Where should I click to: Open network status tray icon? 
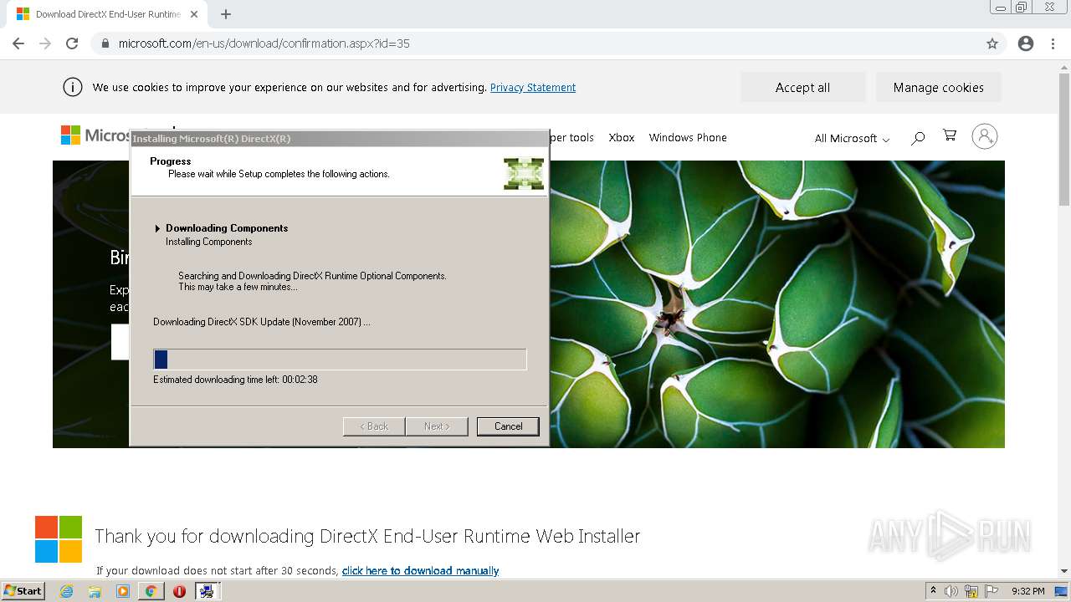click(x=971, y=591)
